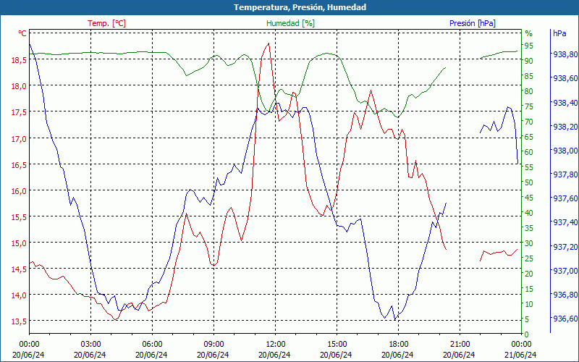The height and width of the screenshot is (362, 579).
Task: Click the 936,80 pressure axis tick
Action: (565, 295)
